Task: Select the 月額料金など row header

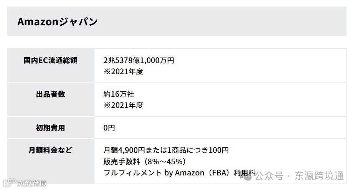Action: pyautogui.click(x=51, y=150)
